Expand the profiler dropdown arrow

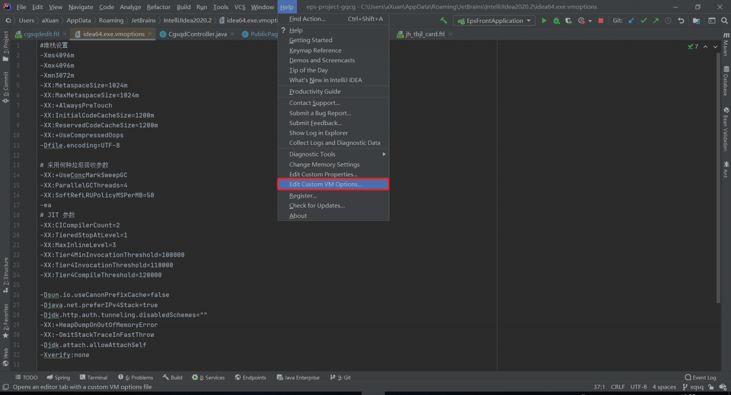tap(589, 21)
